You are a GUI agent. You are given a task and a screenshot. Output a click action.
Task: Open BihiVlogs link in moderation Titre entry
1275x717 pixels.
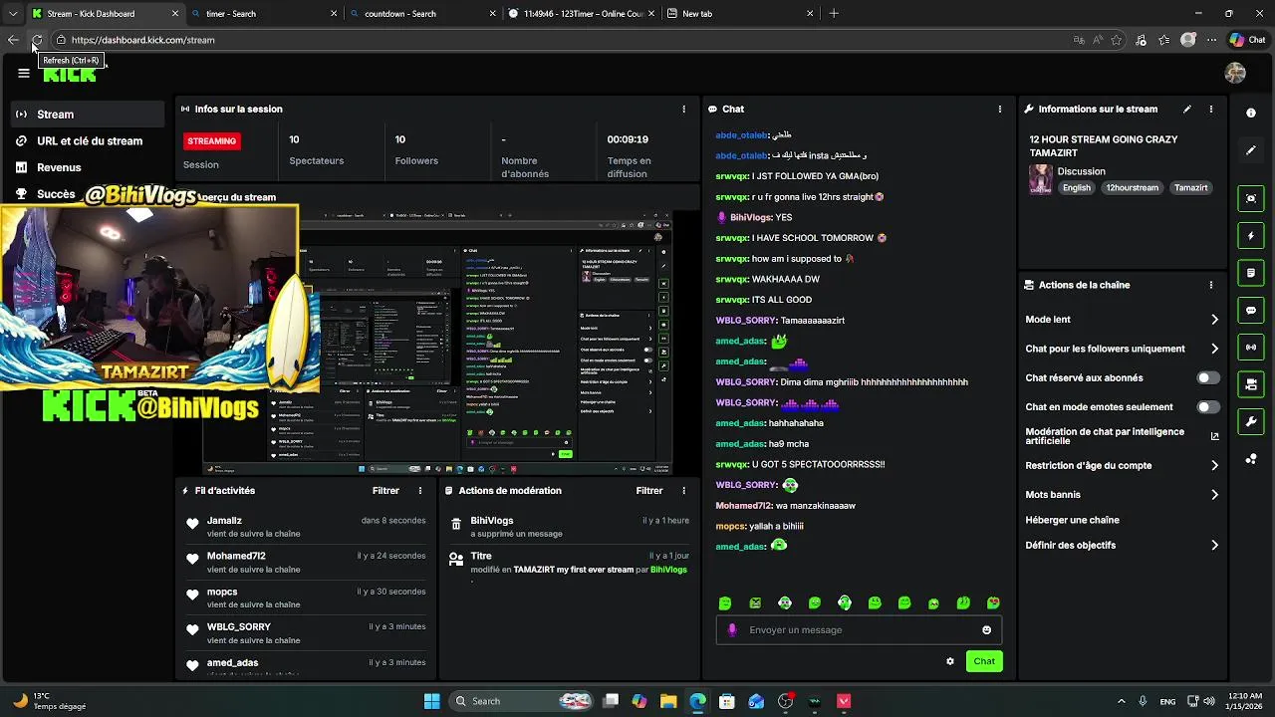[668, 570]
